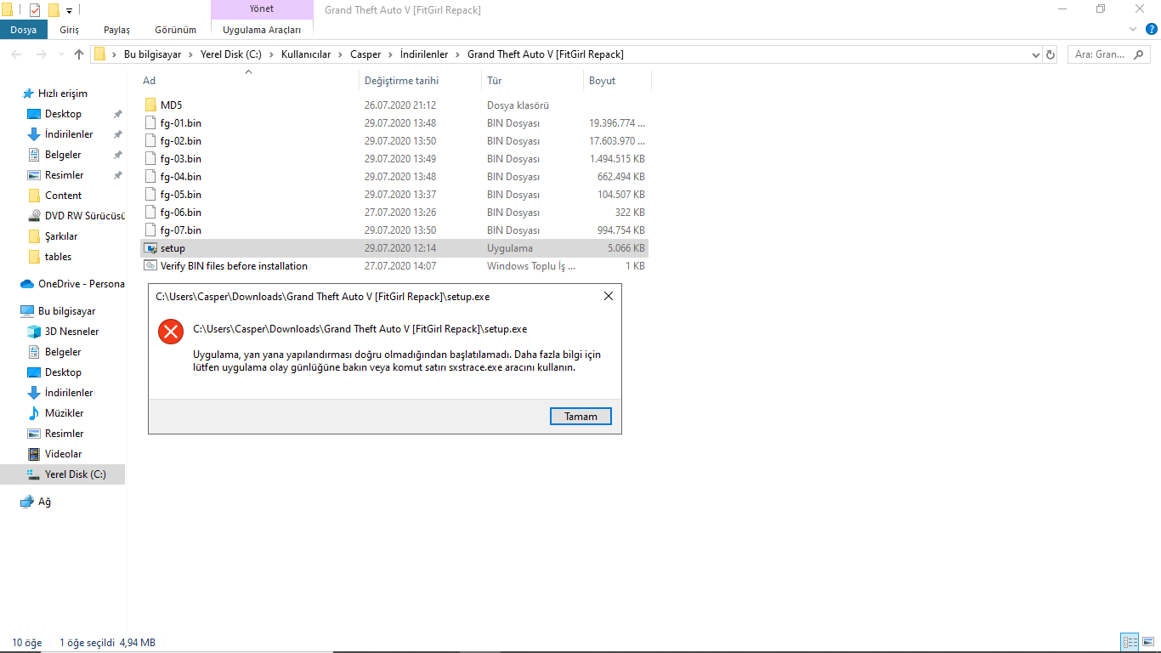Screen dimensions: 1161x653
Task: Close the error dialog with X
Action: tap(609, 297)
